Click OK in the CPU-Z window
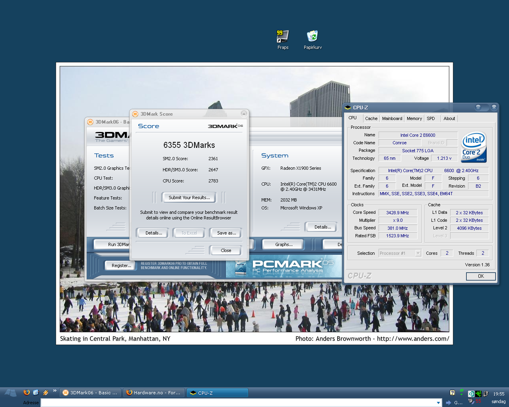509x407 pixels. (481, 276)
